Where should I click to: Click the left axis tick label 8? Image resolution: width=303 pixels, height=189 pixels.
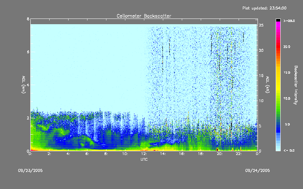[x=28, y=19]
